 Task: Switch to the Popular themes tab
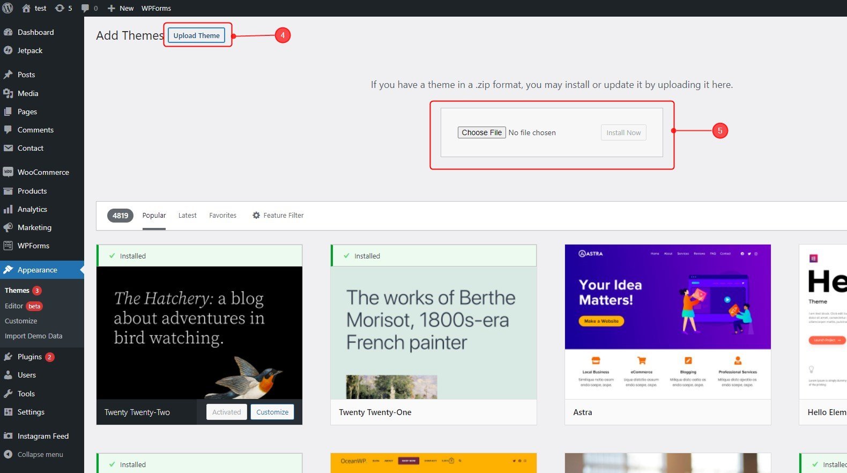coord(154,215)
